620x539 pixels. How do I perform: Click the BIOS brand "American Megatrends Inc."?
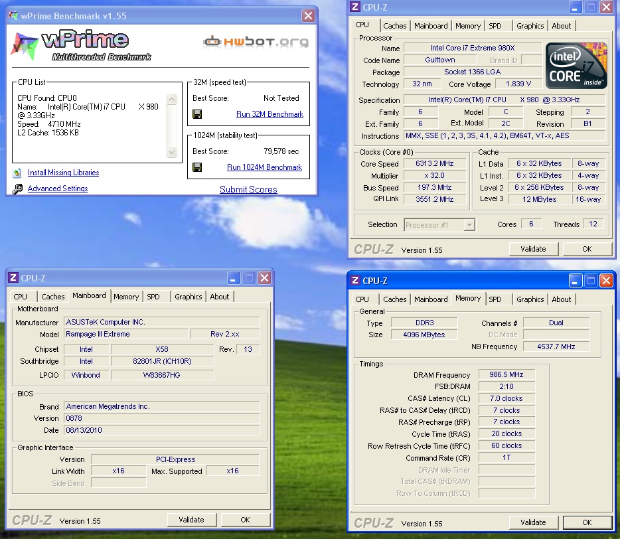tap(162, 406)
